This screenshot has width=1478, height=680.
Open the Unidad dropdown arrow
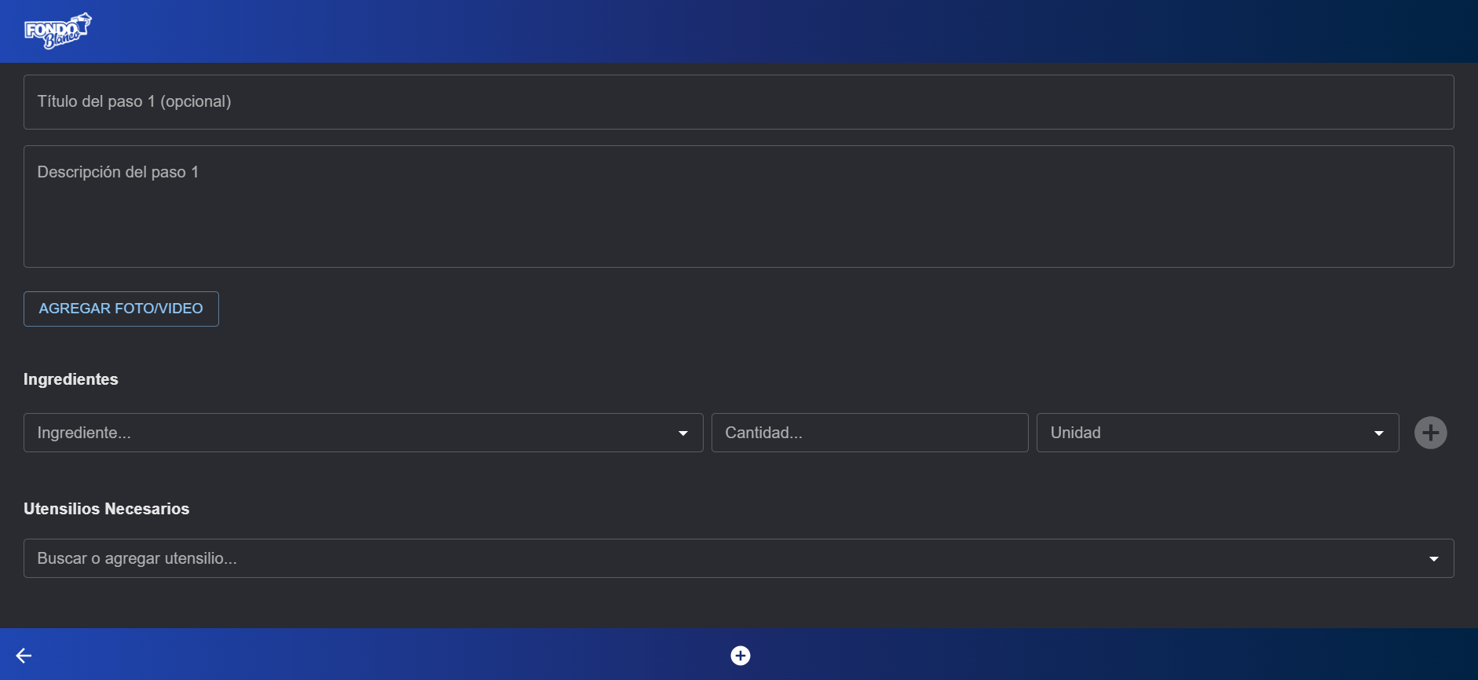tap(1379, 433)
